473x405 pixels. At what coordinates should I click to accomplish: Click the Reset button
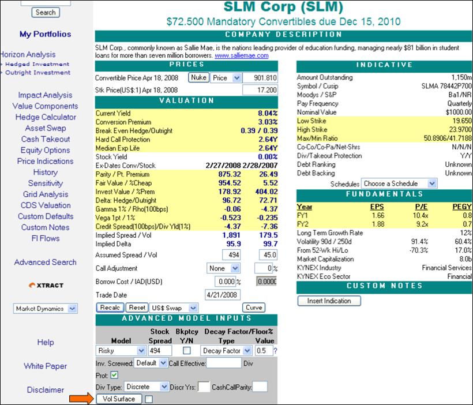click(x=137, y=307)
